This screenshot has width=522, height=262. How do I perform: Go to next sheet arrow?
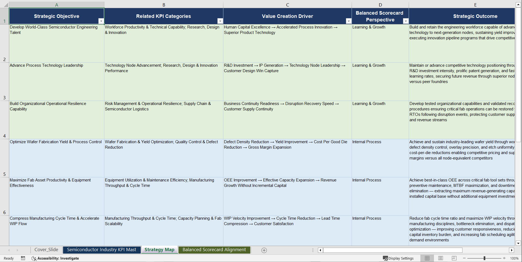(17, 250)
